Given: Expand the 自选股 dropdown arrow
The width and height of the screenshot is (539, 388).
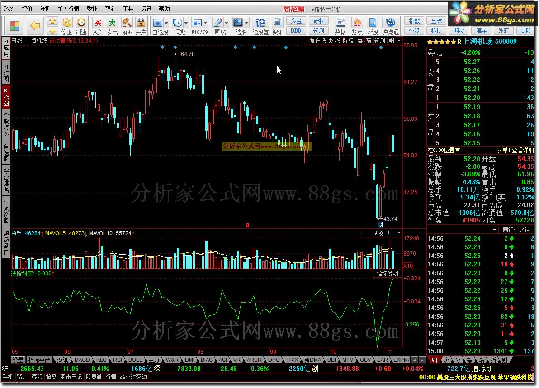Looking at the screenshot, I should click(x=166, y=23).
